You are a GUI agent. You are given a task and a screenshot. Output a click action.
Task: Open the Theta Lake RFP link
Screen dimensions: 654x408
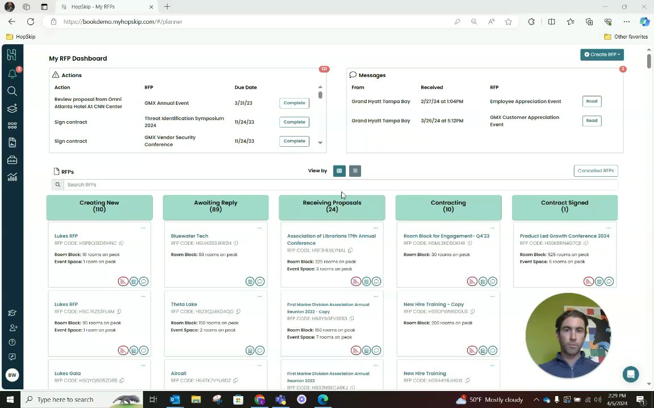pyautogui.click(x=184, y=304)
